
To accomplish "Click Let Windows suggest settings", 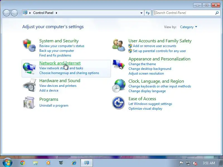I will [x=150, y=104].
